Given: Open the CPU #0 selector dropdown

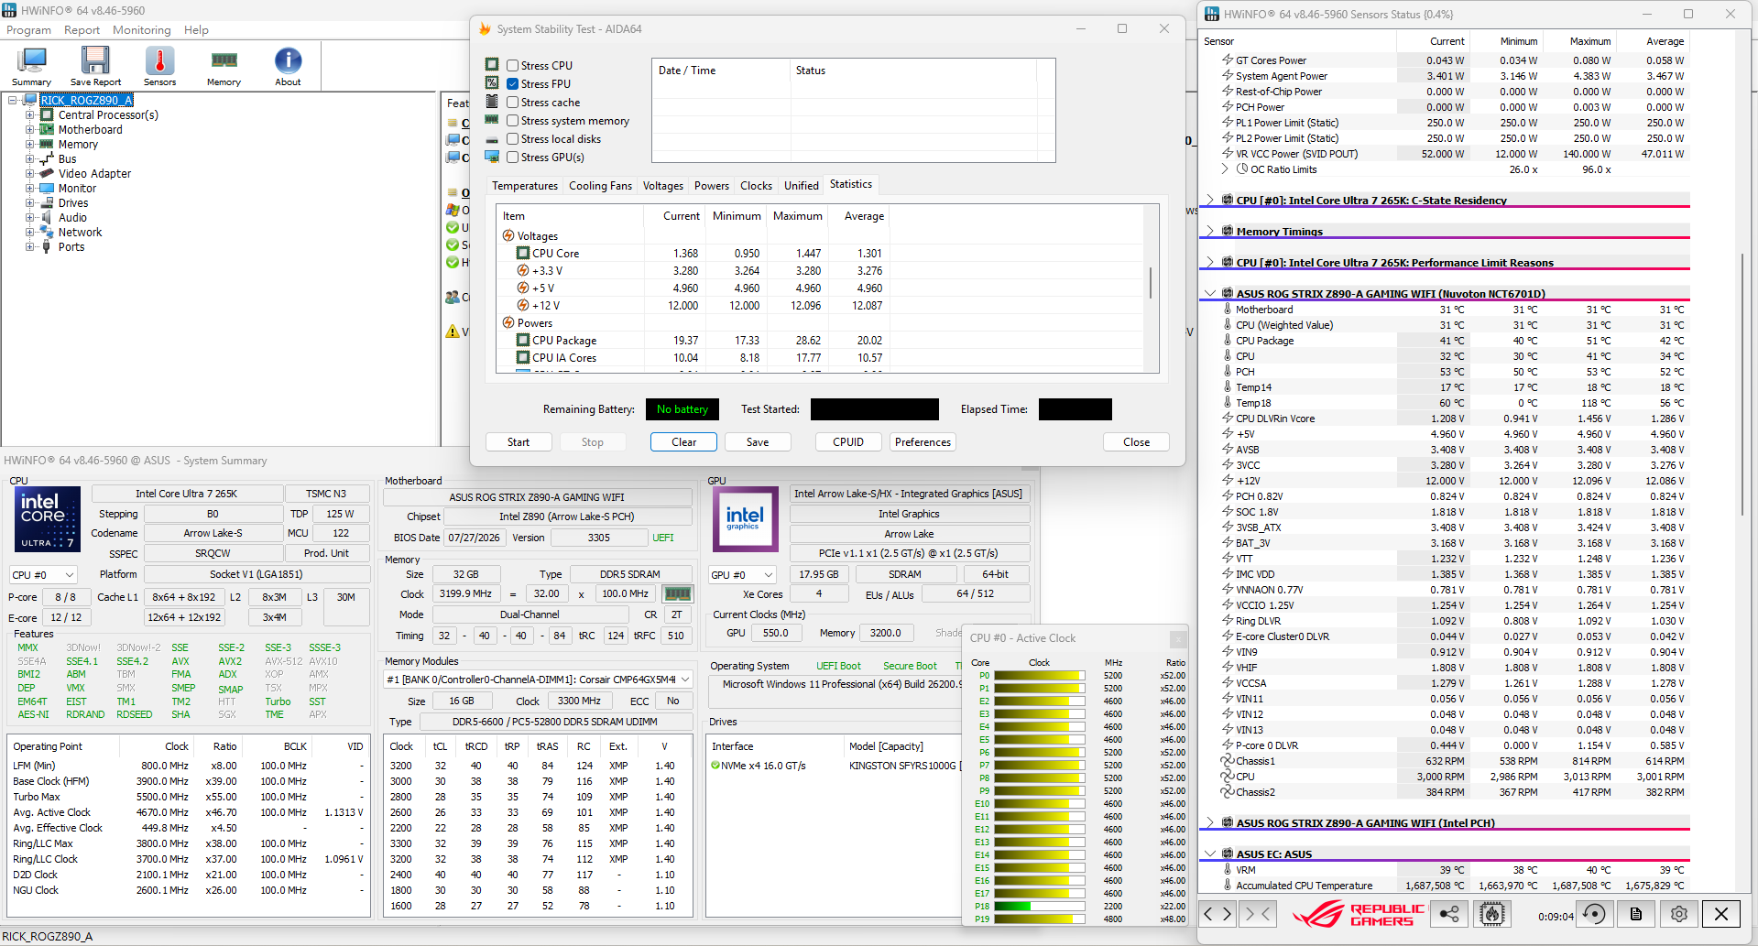Looking at the screenshot, I should click(x=43, y=575).
